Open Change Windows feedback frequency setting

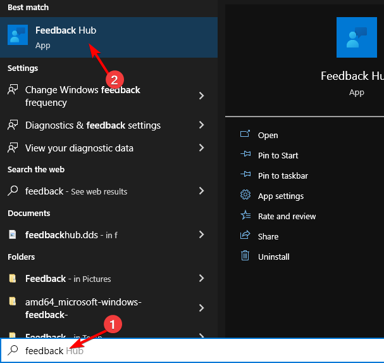click(109, 96)
